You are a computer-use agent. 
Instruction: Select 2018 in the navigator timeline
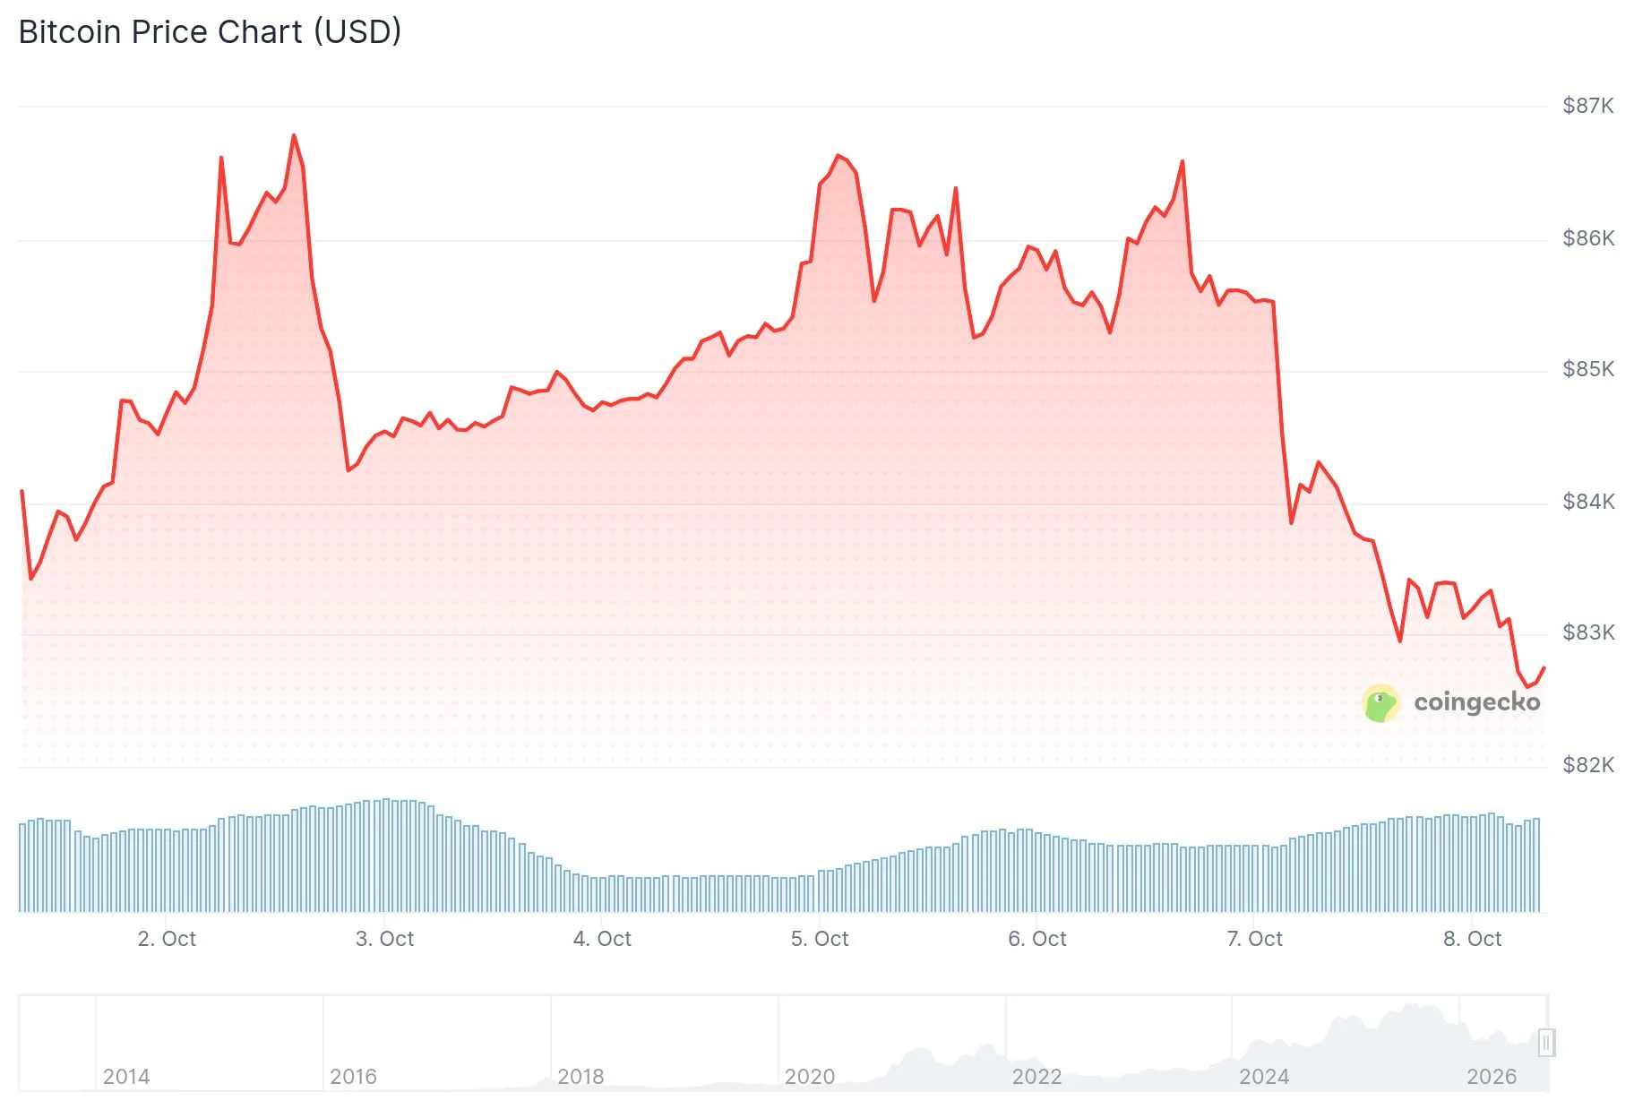(580, 1077)
